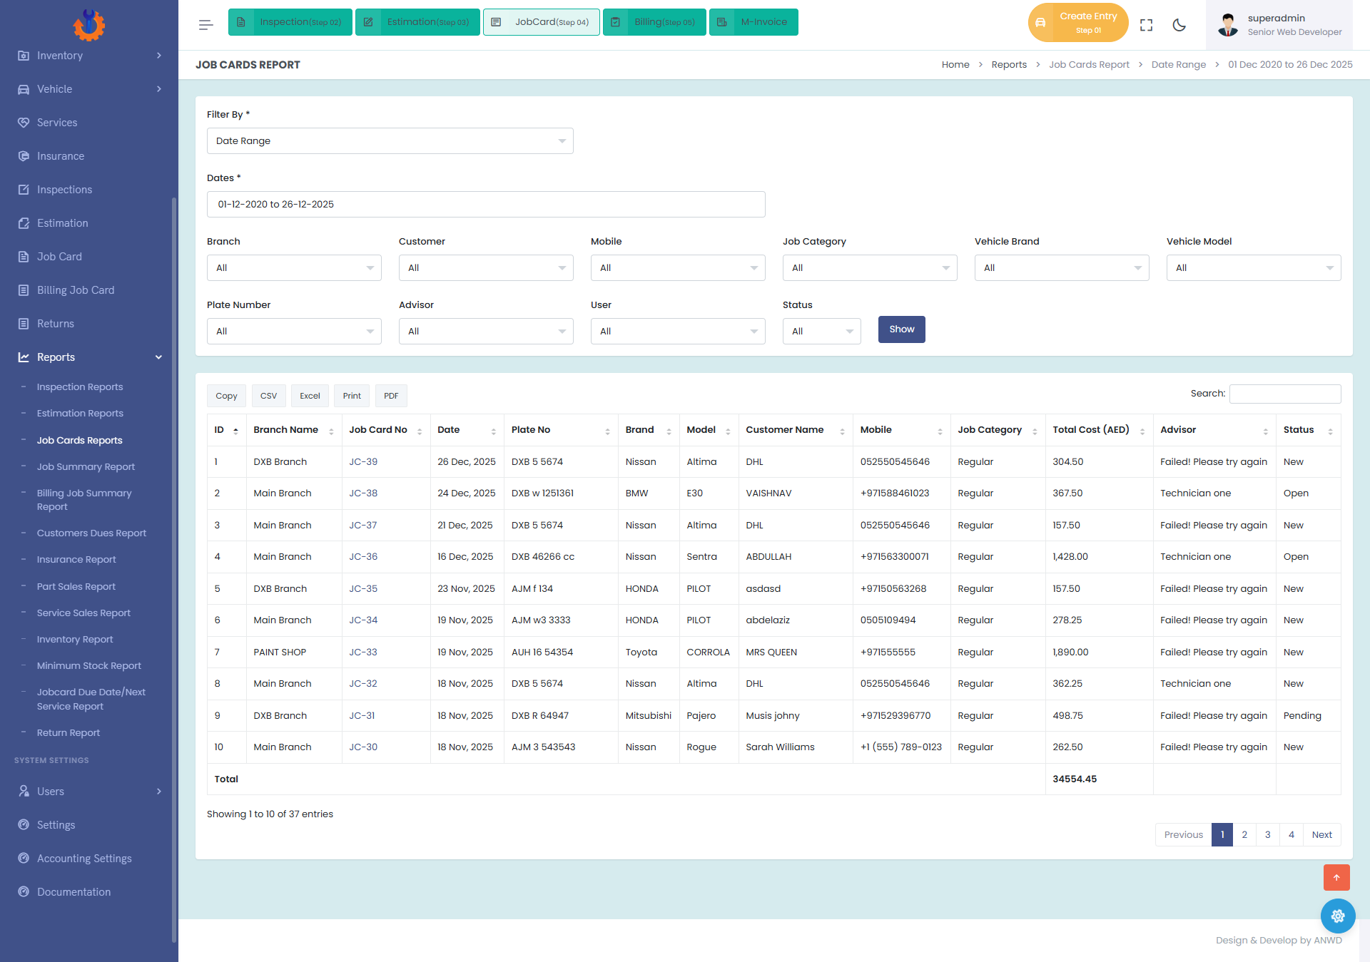1370x962 pixels.
Task: Click the Dates range input field
Action: pyautogui.click(x=486, y=204)
